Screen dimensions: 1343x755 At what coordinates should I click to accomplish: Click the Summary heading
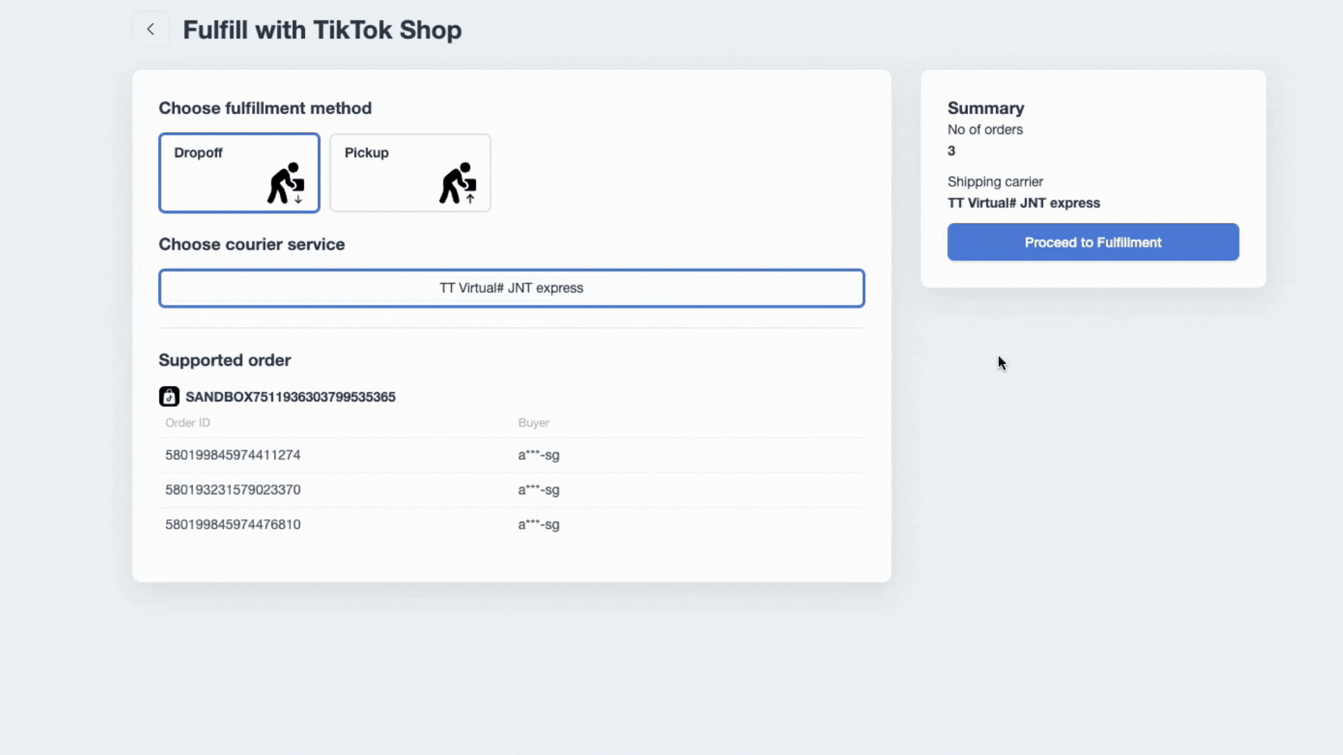tap(986, 108)
